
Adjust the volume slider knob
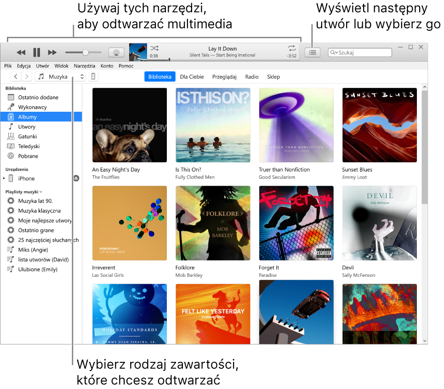coord(85,52)
